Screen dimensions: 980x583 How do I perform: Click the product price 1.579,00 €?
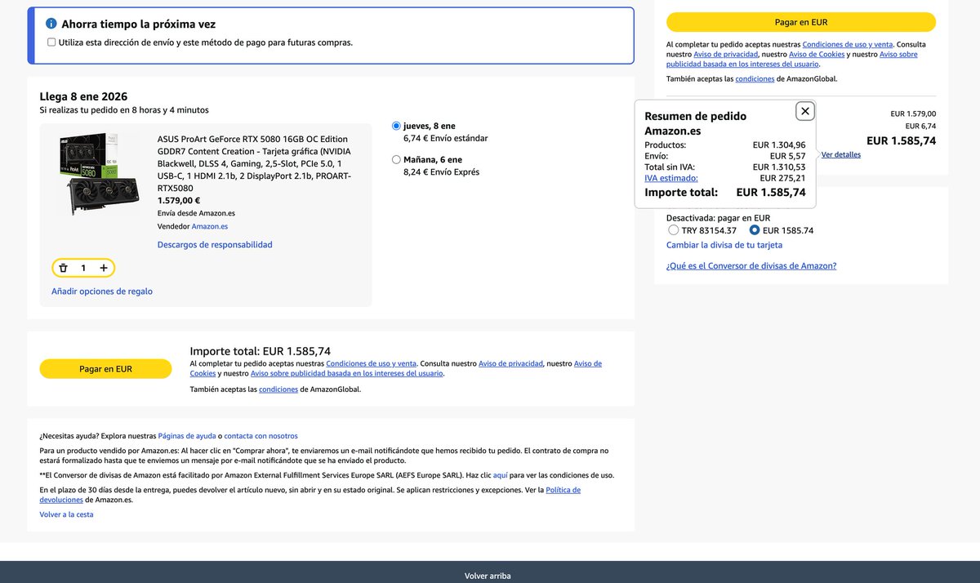179,200
